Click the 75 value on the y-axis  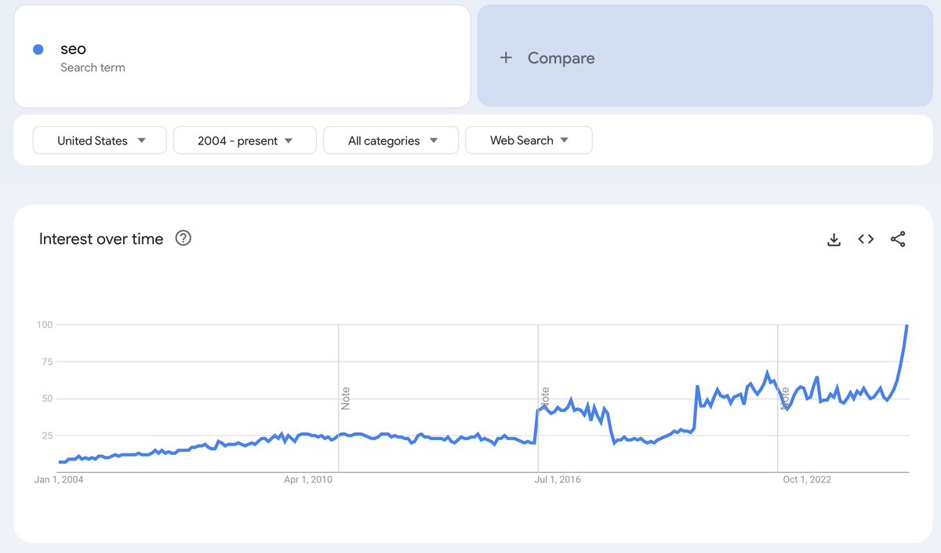47,362
